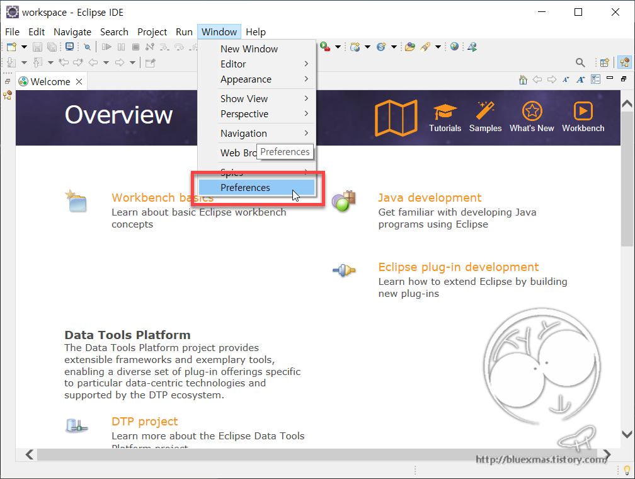
Task: Expand the Previous Annotation dropdown arrow
Action: [50, 62]
